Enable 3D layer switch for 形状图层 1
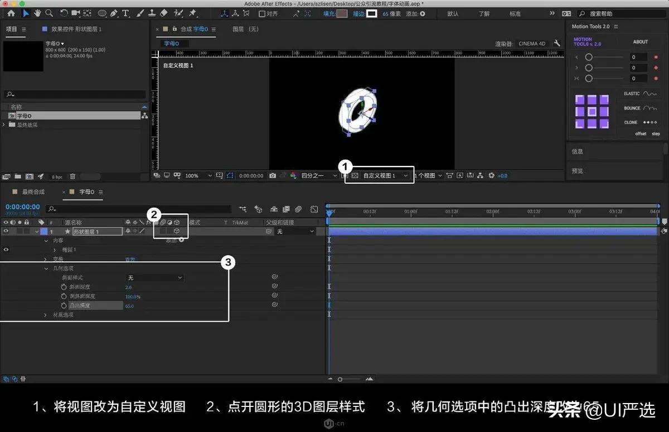669x432 pixels. [176, 230]
